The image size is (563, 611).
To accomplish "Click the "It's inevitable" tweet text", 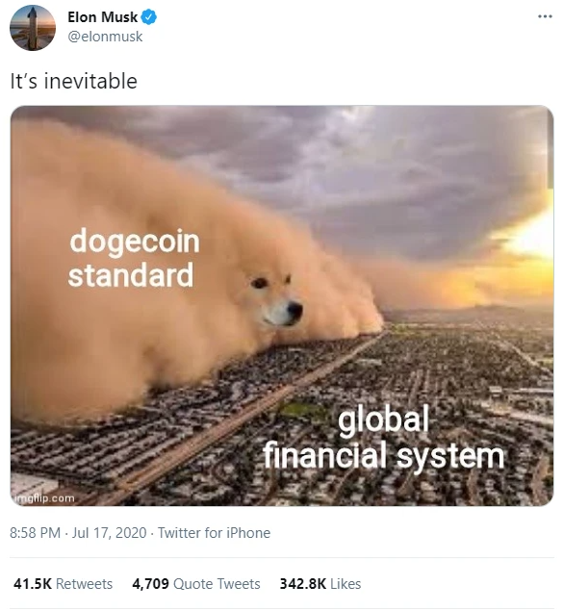I will point(74,82).
